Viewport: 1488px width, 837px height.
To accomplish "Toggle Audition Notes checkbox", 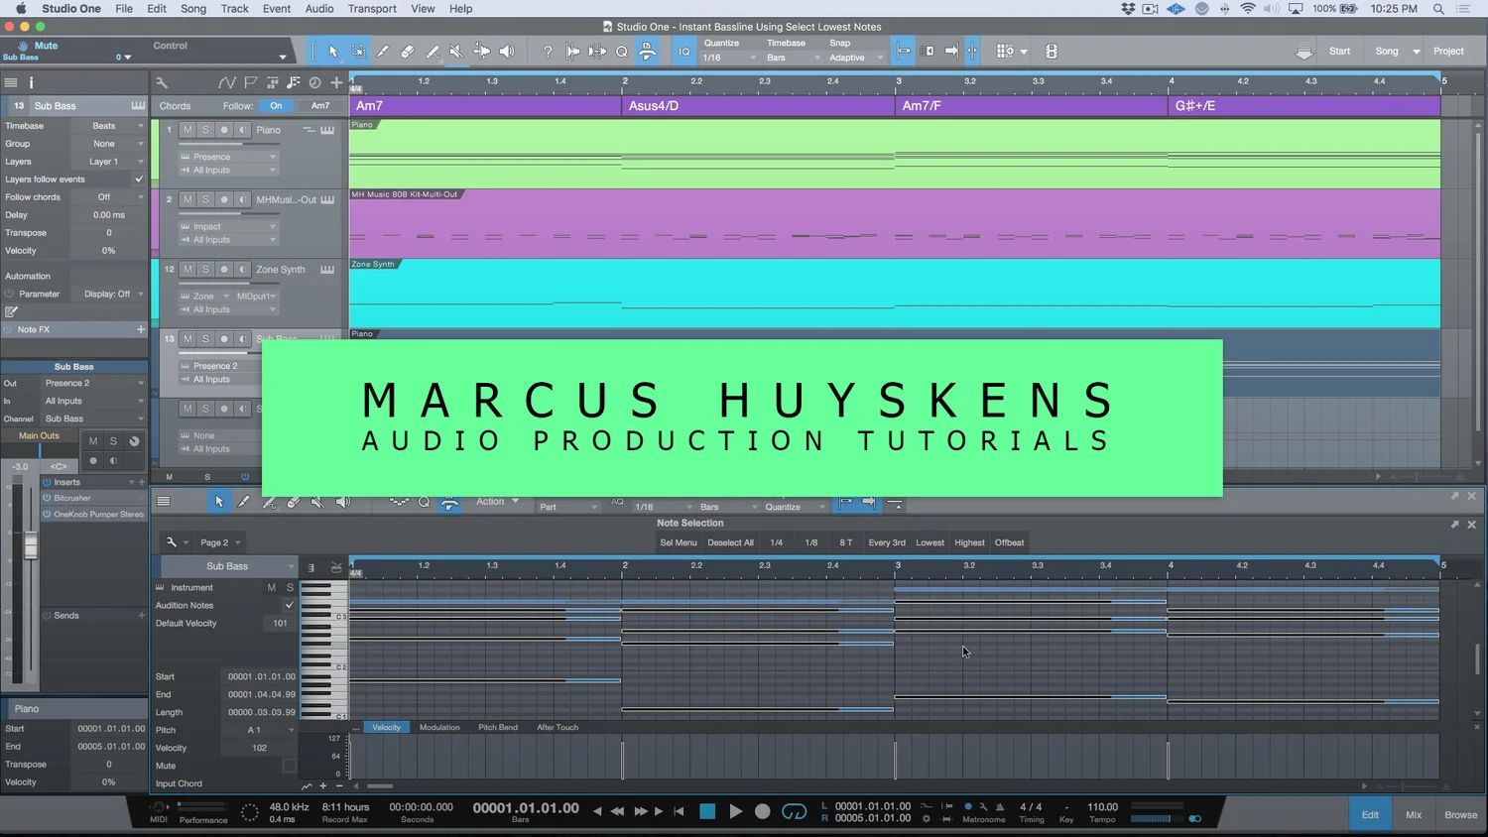I will (290, 606).
